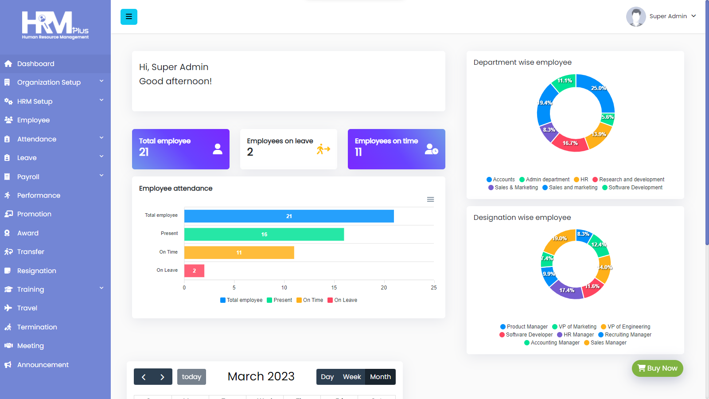Switch calendar to Month view

(381, 377)
